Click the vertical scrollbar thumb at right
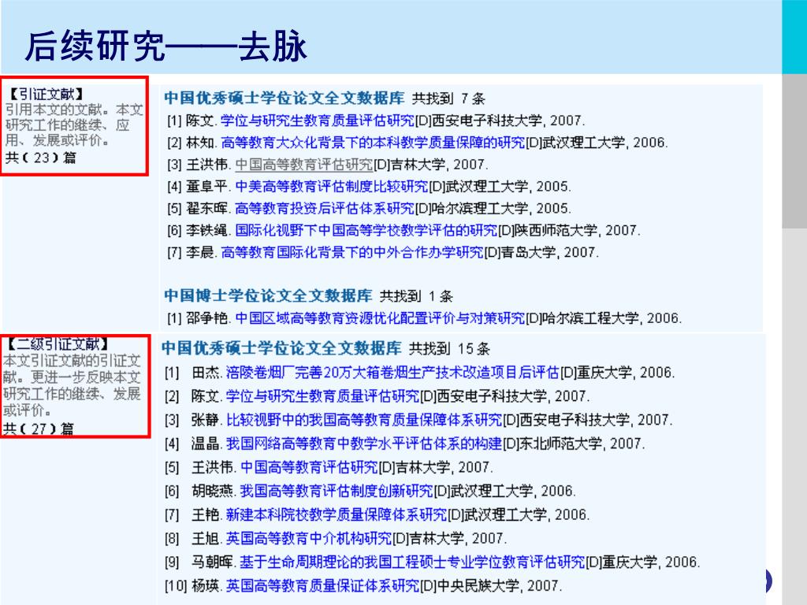Image resolution: width=807 pixels, height=605 pixels. [794, 150]
